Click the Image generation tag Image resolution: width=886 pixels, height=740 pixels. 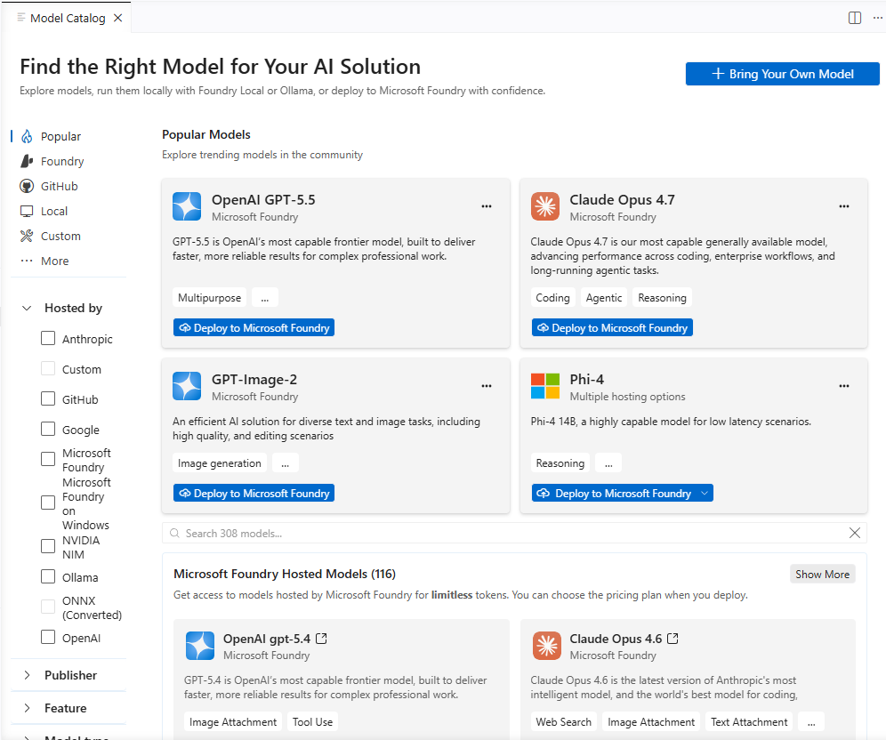pyautogui.click(x=219, y=463)
